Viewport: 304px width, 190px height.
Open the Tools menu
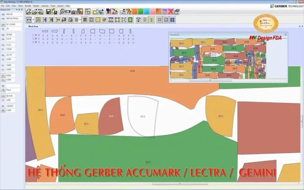[53, 6]
